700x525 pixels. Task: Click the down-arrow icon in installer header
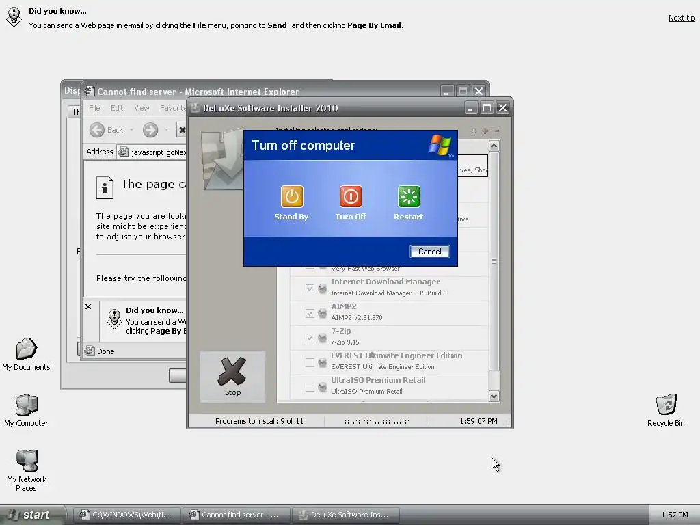474,131
